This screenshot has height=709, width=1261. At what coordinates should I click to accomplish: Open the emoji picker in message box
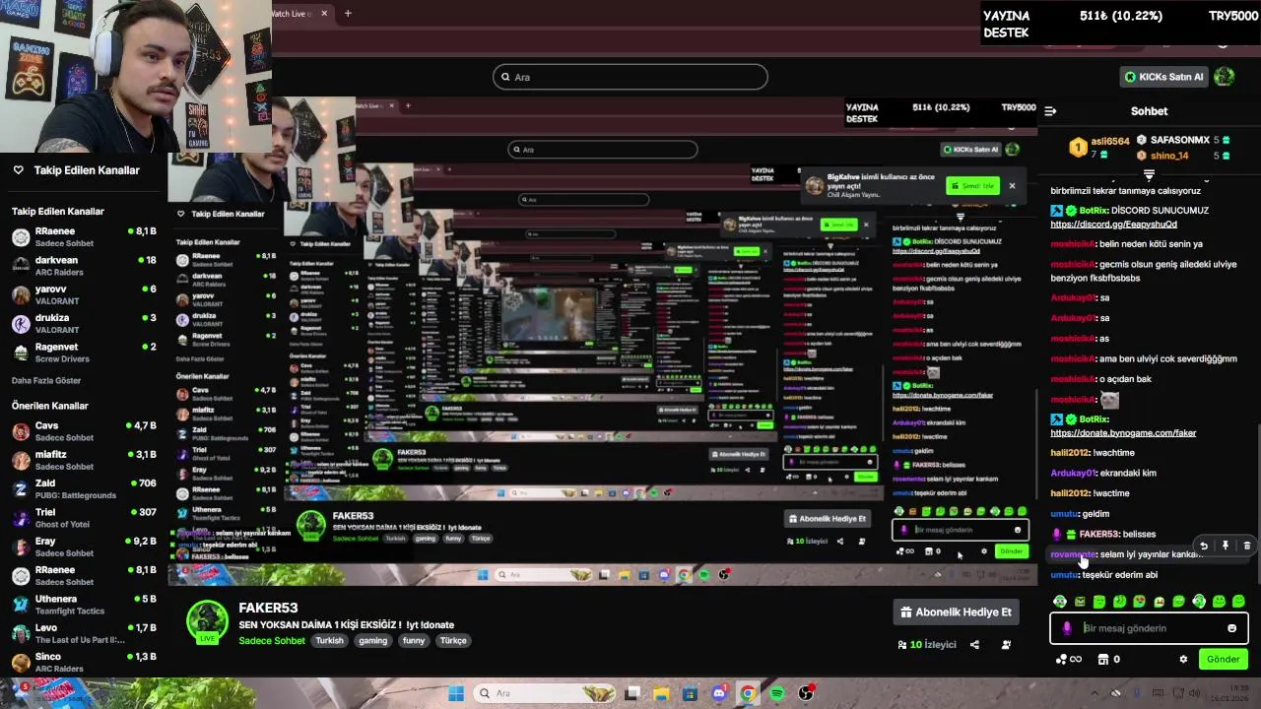tap(1231, 628)
